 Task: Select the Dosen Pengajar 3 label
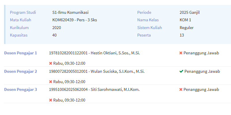click(x=20, y=89)
